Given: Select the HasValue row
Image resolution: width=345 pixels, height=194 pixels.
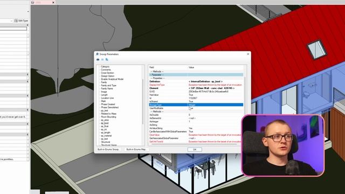Looking at the screenshot, I should click(196, 95).
